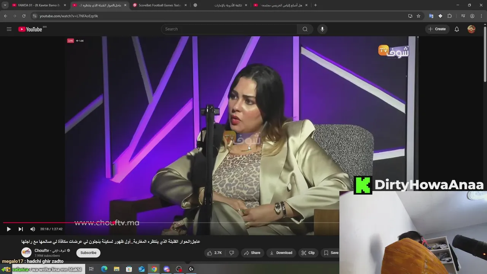
Task: Open Chouftv channel avatar
Action: coord(26,253)
